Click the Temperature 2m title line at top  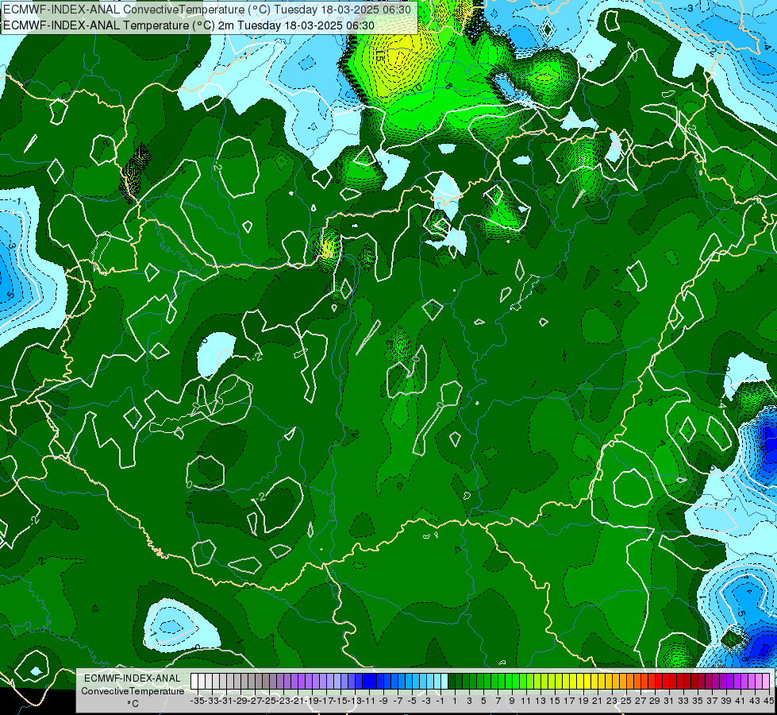[189, 25]
